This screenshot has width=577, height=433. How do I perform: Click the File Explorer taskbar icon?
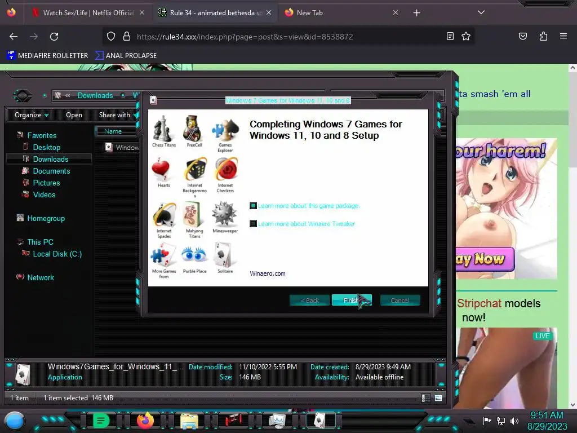pos(189,421)
